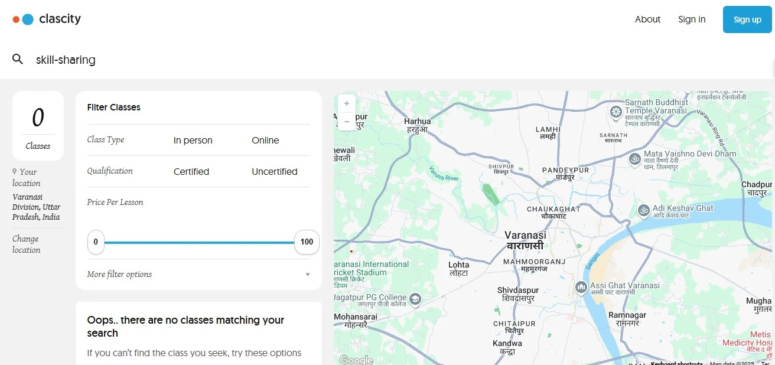Zoom out on the map

[347, 121]
